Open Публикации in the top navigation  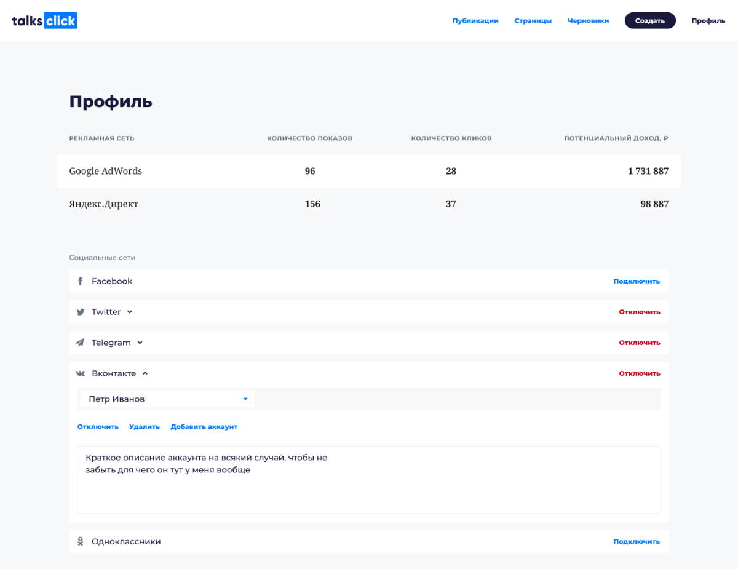pyautogui.click(x=475, y=21)
